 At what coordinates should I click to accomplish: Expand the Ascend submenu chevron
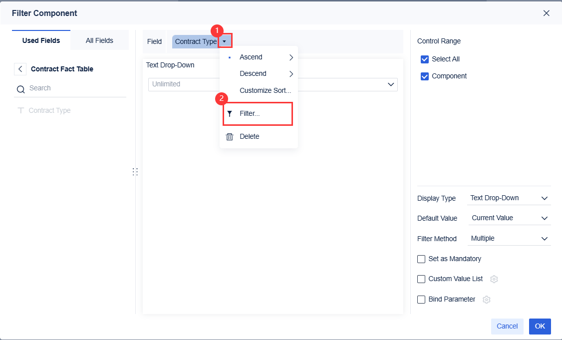[290, 57]
